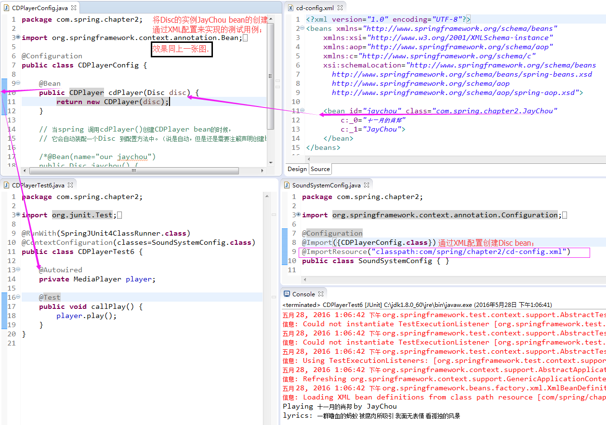The height and width of the screenshot is (425, 606).
Task: Select the CDPlayerTest6.java editor tab
Action: tap(38, 185)
